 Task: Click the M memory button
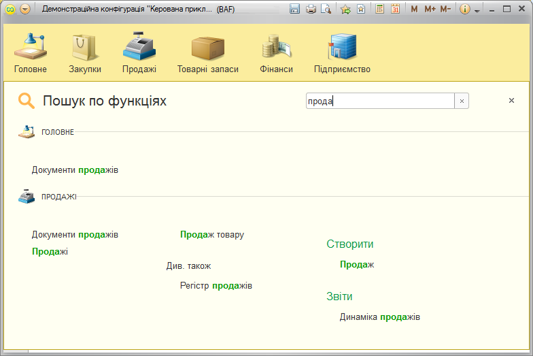(x=414, y=10)
